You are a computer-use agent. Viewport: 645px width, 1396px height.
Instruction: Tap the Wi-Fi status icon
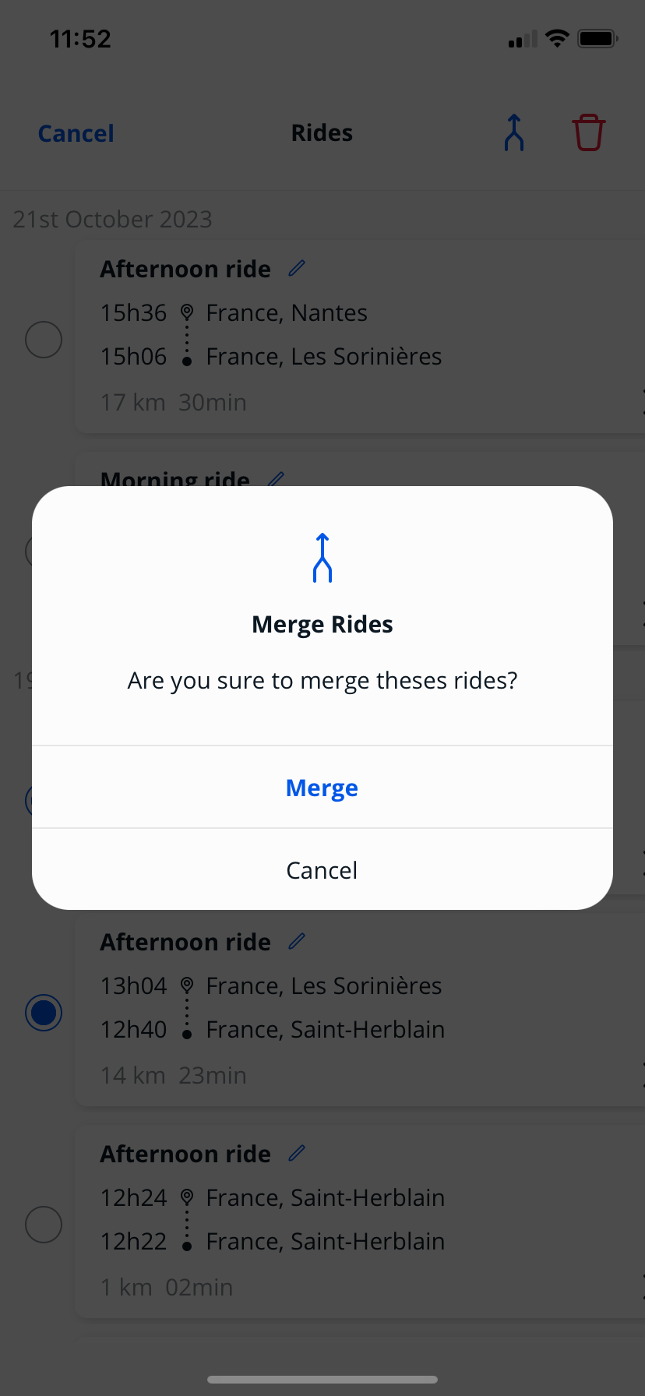[x=557, y=39]
